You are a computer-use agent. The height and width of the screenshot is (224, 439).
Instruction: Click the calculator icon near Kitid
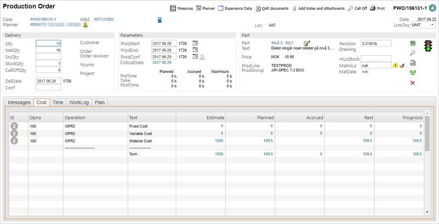(x=160, y=20)
